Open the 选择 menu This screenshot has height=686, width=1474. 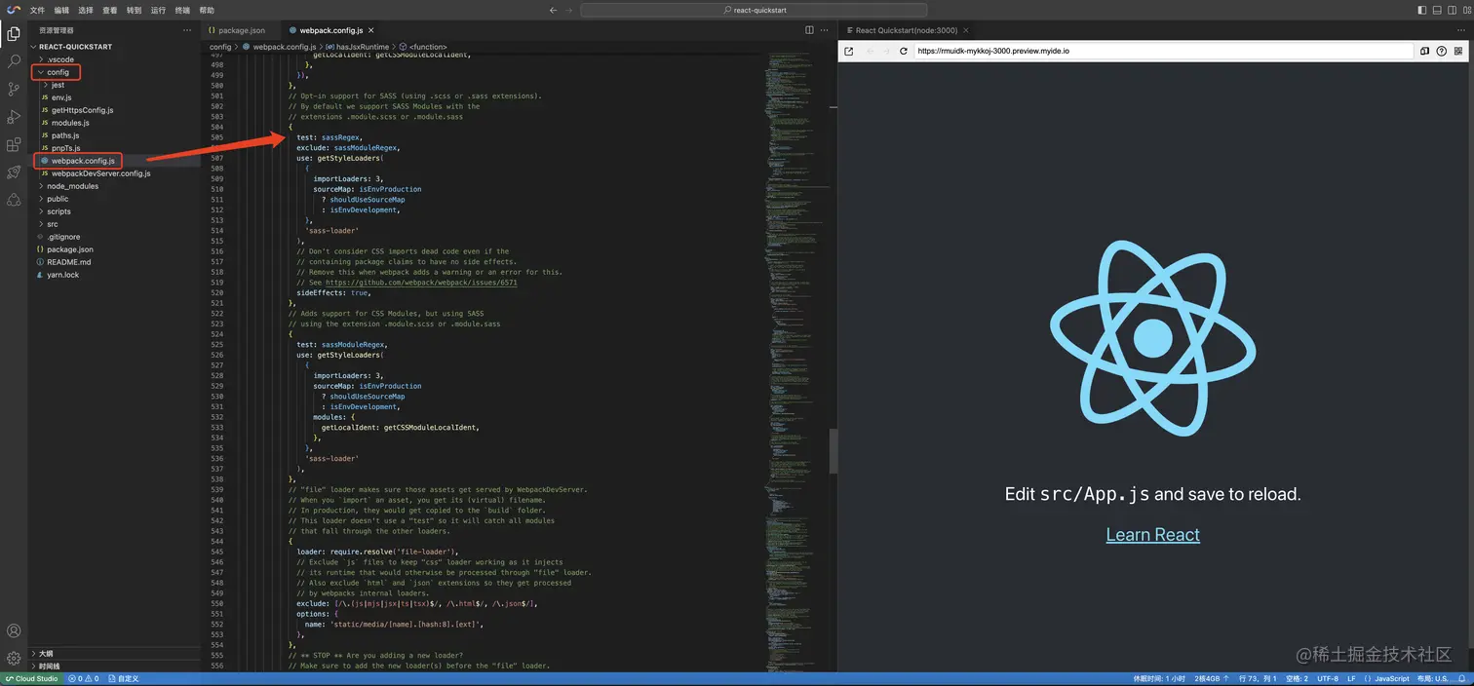pyautogui.click(x=86, y=10)
